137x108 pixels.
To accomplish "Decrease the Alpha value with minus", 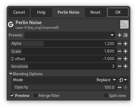I will tap(120, 44).
